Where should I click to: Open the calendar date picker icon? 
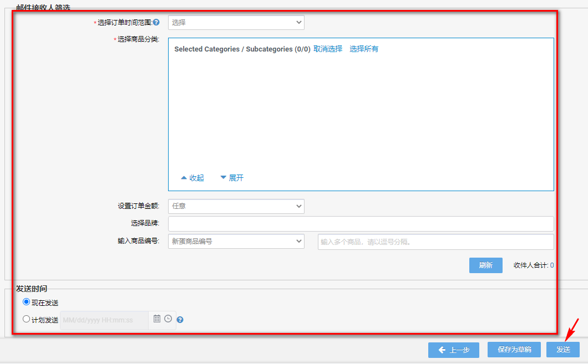pyautogui.click(x=157, y=319)
